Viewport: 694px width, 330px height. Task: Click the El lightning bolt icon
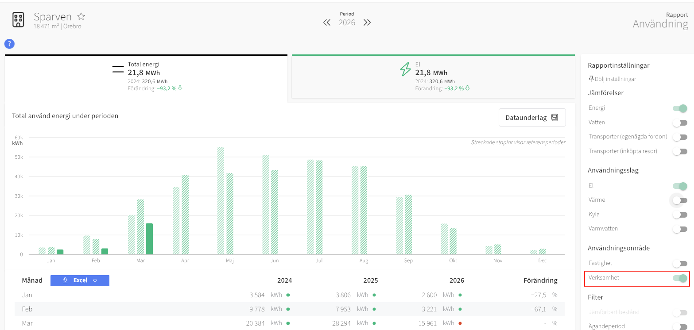tap(405, 69)
